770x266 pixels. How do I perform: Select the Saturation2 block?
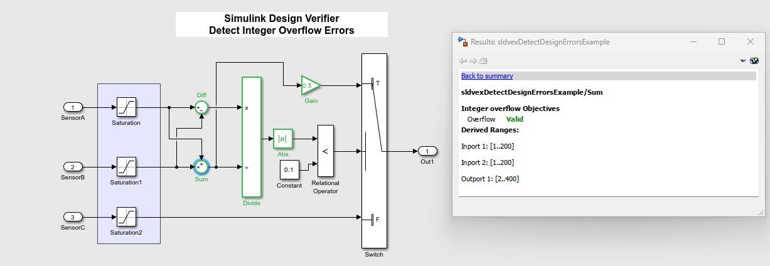[x=126, y=217]
